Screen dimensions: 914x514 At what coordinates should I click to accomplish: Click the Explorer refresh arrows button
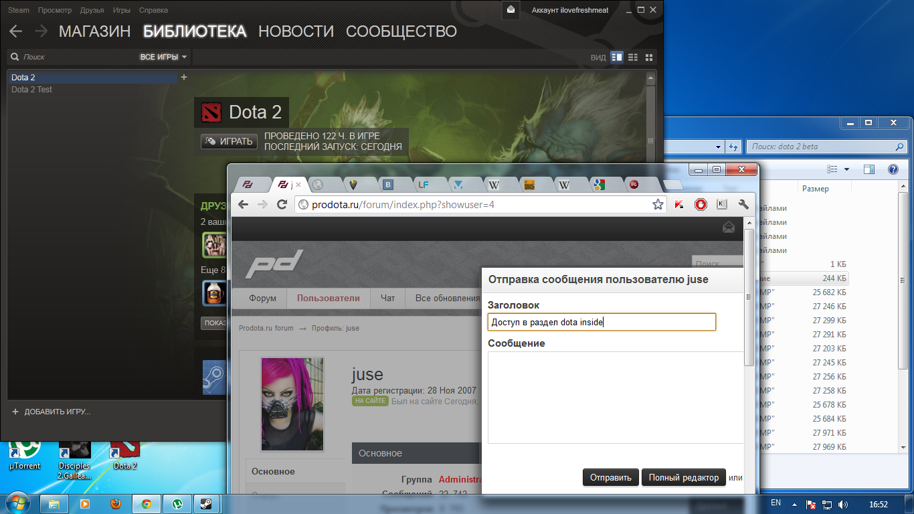[x=733, y=147]
